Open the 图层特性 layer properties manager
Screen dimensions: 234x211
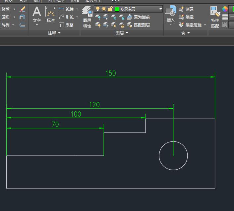click(87, 17)
